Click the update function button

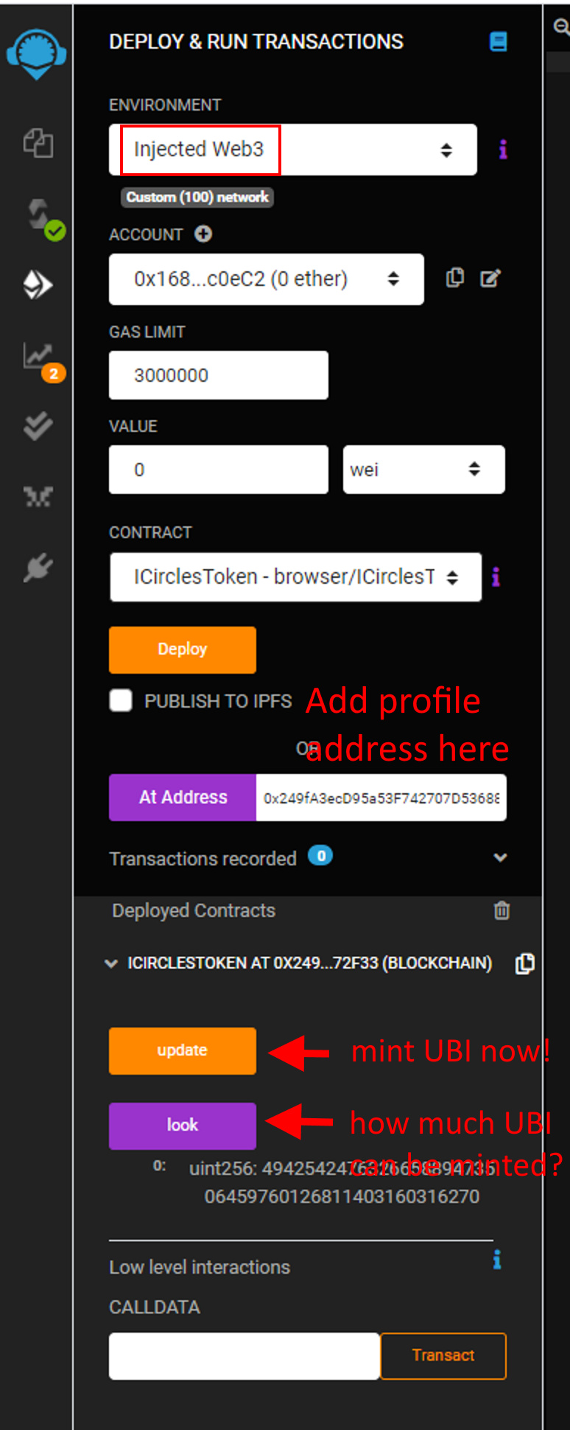183,1050
